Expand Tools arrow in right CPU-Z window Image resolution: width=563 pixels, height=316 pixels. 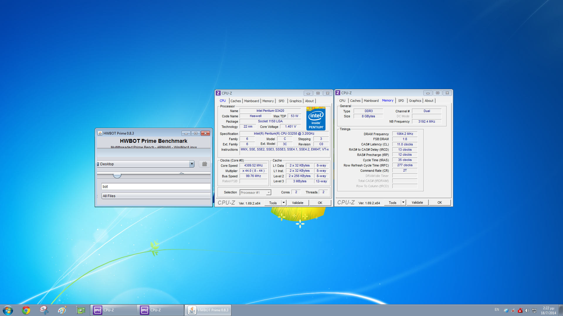403,202
